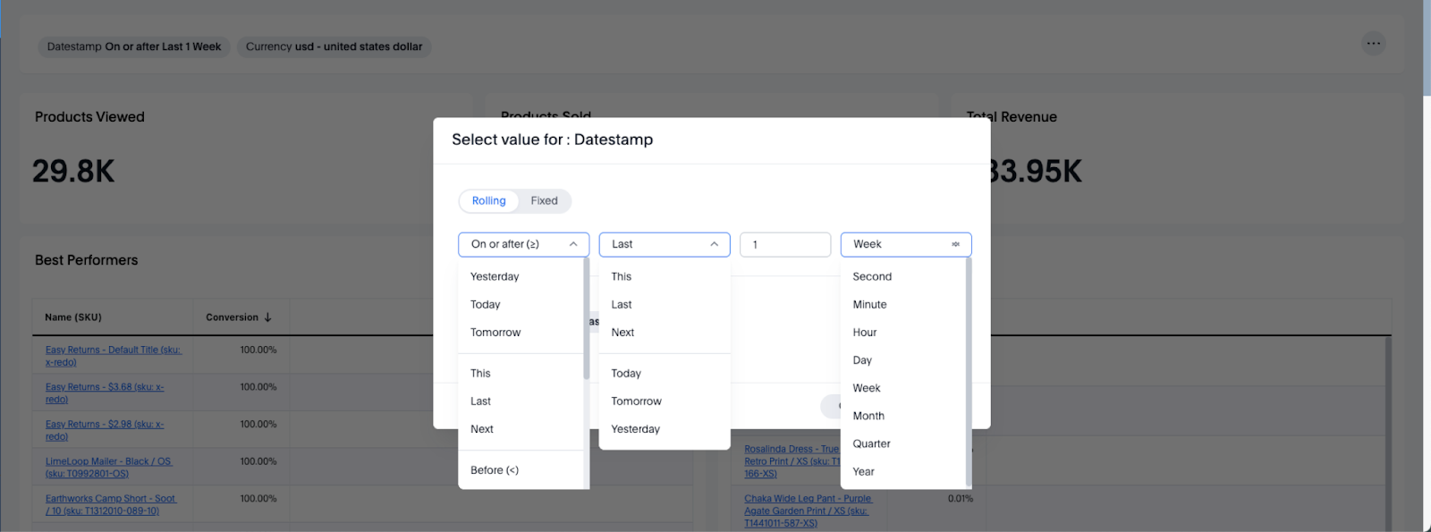Click the Currency usd filter chip

334,46
